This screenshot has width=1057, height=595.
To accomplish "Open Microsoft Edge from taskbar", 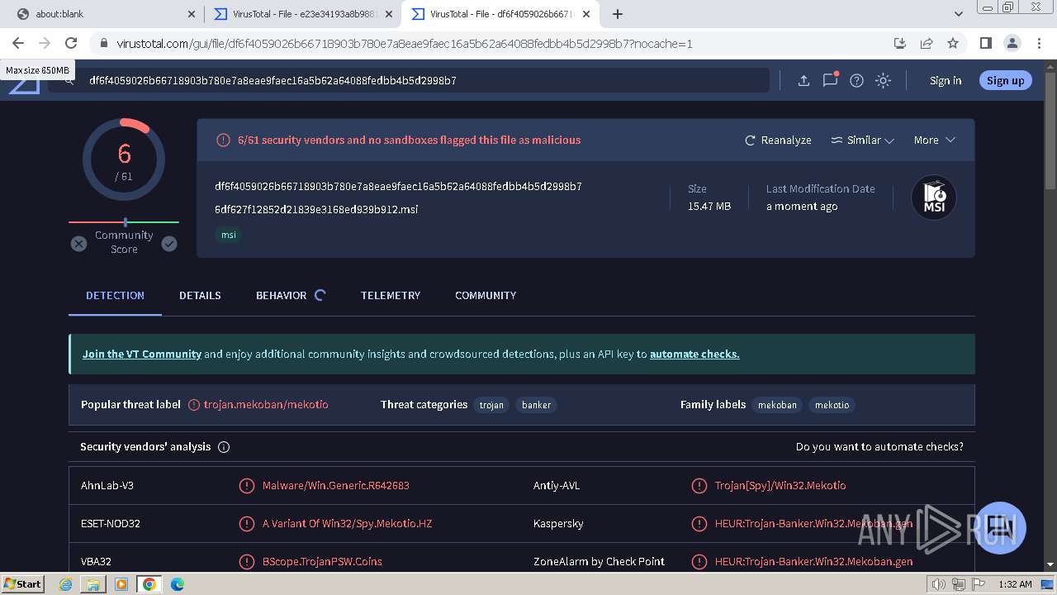I will 177,584.
